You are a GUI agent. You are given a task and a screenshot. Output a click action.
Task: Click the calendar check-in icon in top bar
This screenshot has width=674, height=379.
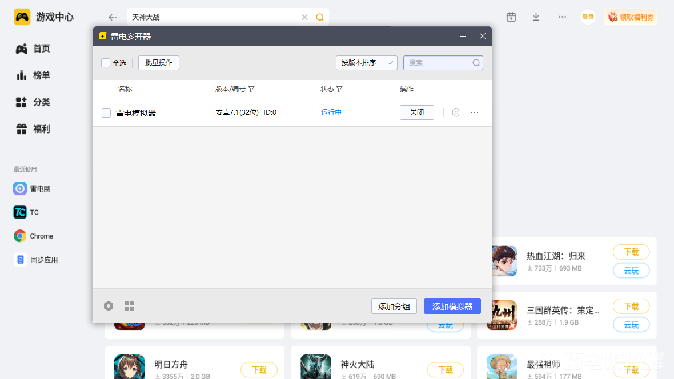click(511, 17)
